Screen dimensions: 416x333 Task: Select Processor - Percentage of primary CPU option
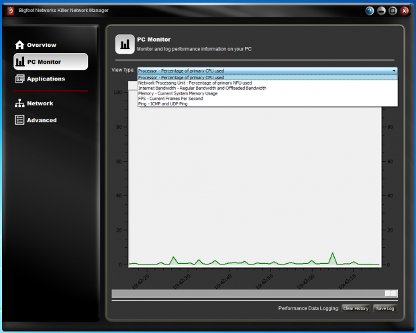pos(181,78)
